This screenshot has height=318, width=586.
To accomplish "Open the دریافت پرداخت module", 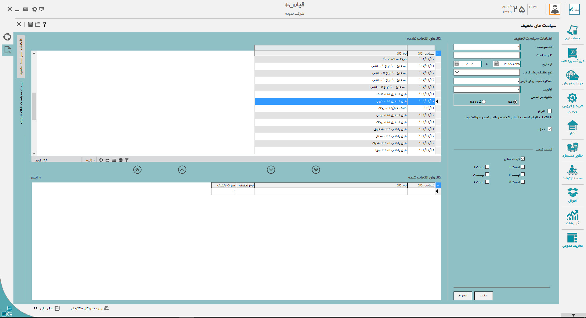I will click(572, 55).
